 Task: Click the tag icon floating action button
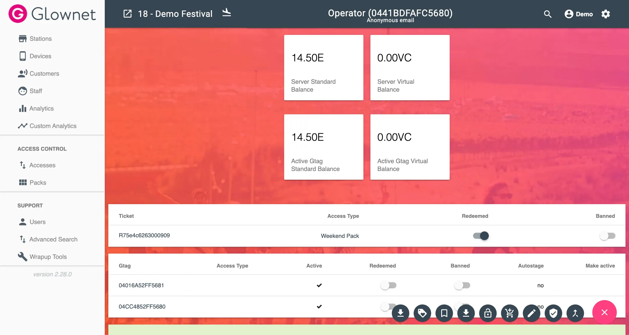pyautogui.click(x=422, y=313)
